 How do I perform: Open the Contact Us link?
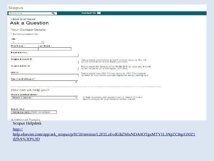pyautogui.click(x=89, y=13)
